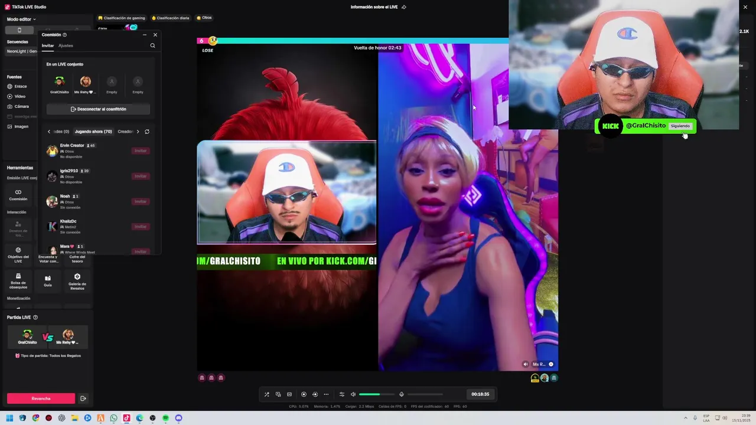Screen dimensions: 756x425
Task: Invite Ervin Creator
Action: pyautogui.click(x=140, y=151)
